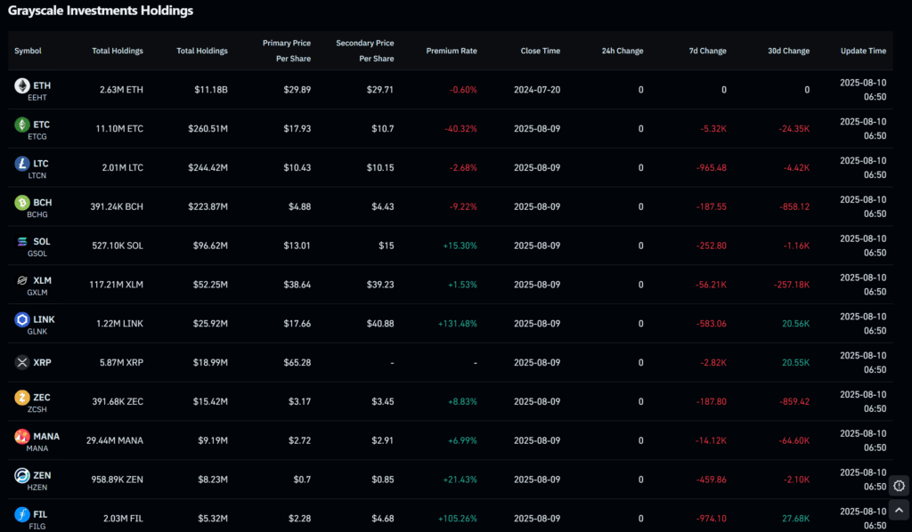Select the -24.35K 30d change
Viewport: 912px width, 532px height.
(794, 128)
